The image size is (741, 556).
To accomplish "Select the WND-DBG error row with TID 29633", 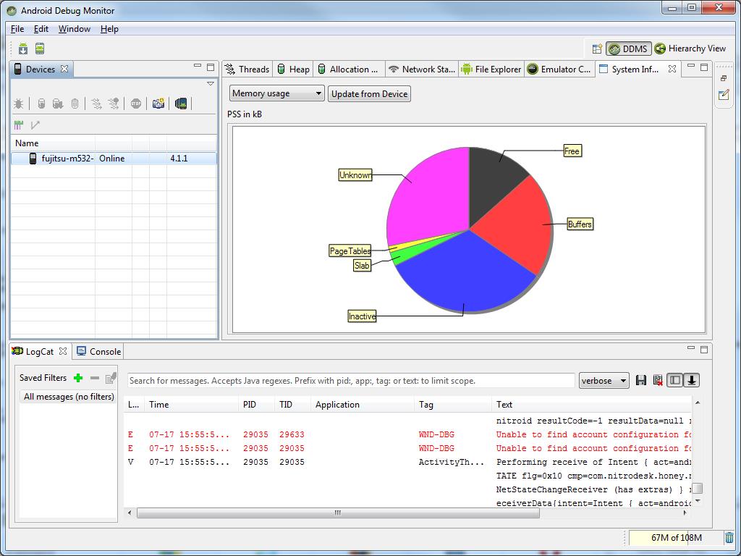I will tap(410, 434).
